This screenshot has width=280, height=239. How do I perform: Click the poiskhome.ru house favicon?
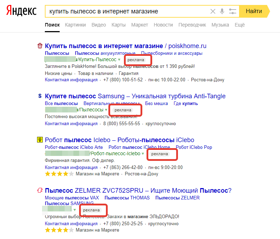[40, 46]
